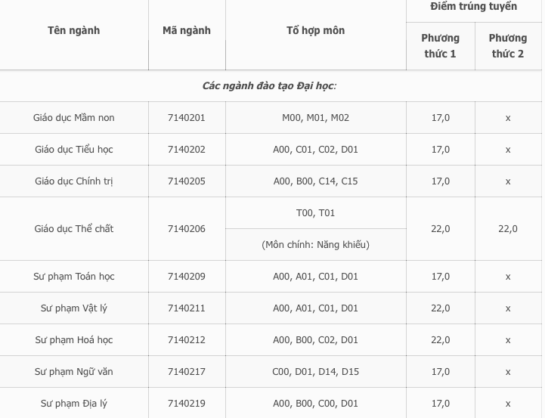Click the Môn chính: Năng khiếu note

pyautogui.click(x=315, y=245)
